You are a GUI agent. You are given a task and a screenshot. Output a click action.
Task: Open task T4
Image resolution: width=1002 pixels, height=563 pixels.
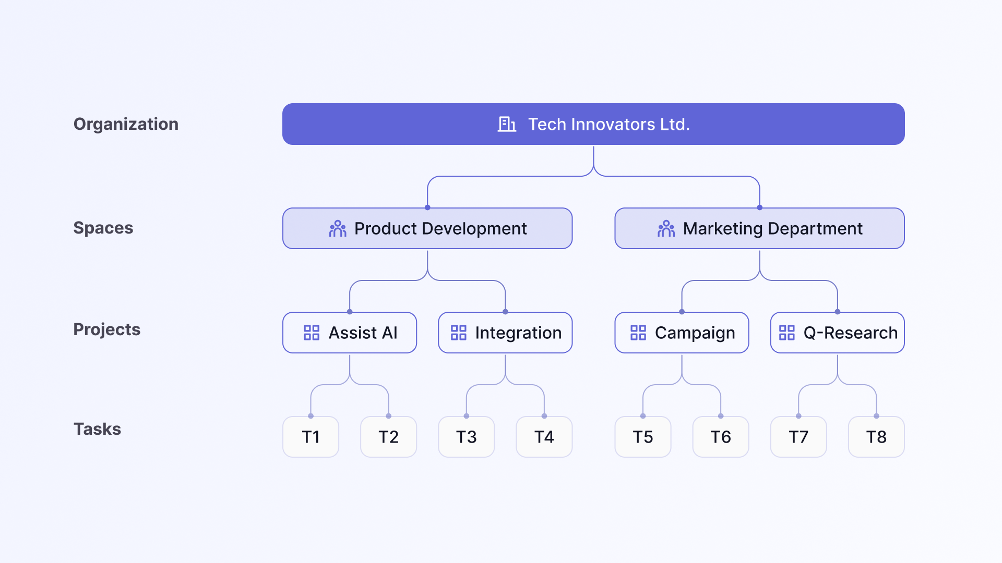point(544,437)
